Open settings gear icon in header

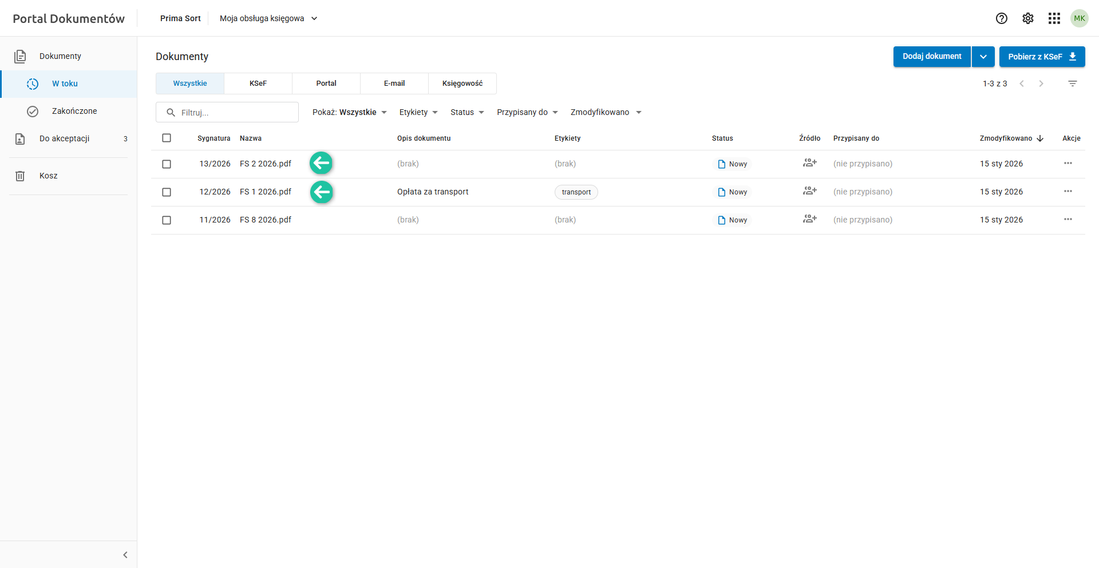pyautogui.click(x=1027, y=18)
